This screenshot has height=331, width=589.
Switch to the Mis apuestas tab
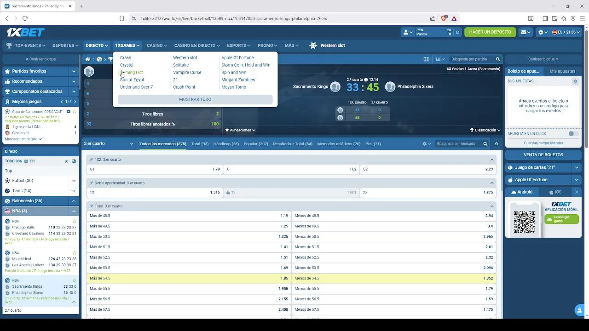562,71
